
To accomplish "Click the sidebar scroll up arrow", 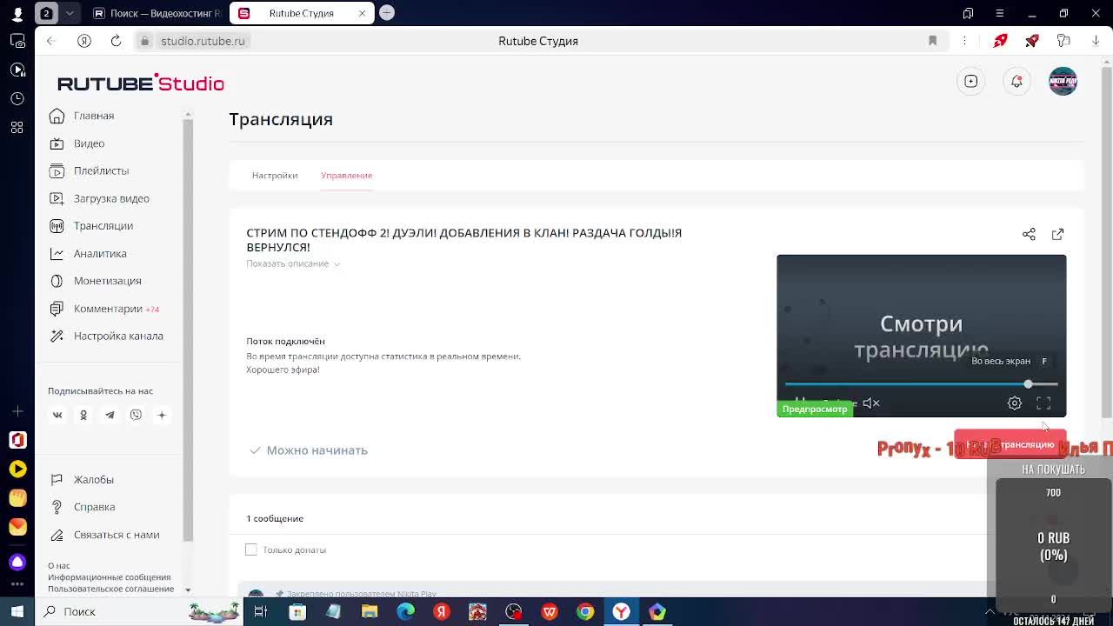I will pyautogui.click(x=188, y=115).
